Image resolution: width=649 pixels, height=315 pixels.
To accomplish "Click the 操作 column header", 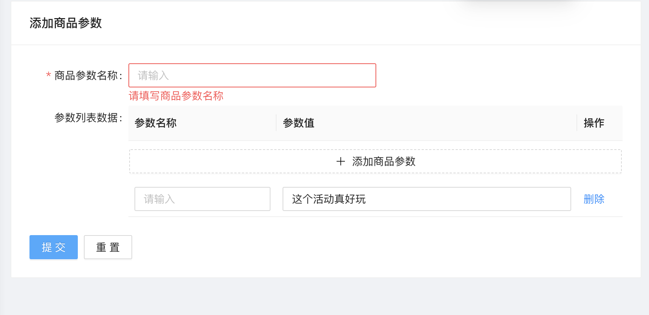I will tap(593, 123).
